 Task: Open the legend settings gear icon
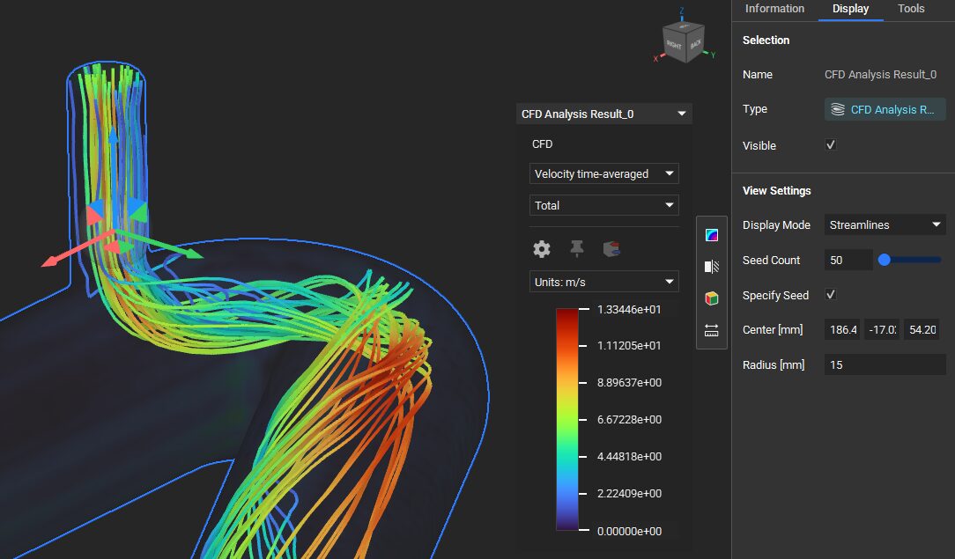[542, 249]
